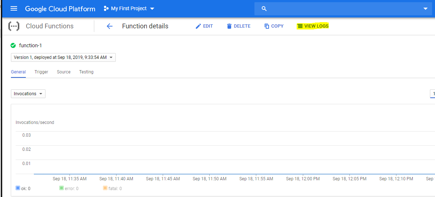Click inside the search input field
Screen dimensions: 435x197
click(344, 9)
